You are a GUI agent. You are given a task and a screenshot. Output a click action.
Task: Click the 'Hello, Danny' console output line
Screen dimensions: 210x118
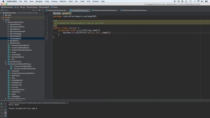14,105
